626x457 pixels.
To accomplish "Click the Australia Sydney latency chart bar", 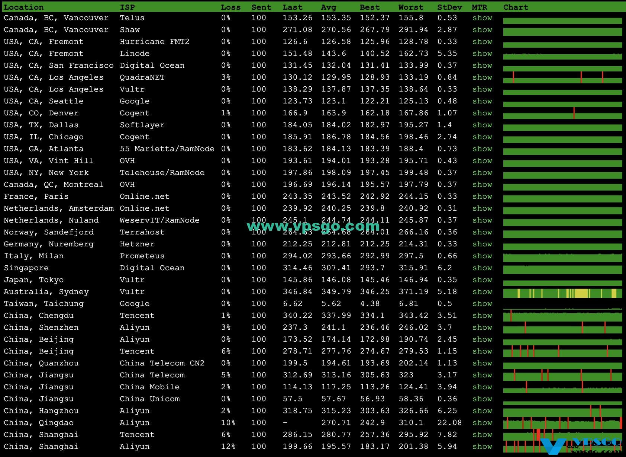I will (562, 293).
